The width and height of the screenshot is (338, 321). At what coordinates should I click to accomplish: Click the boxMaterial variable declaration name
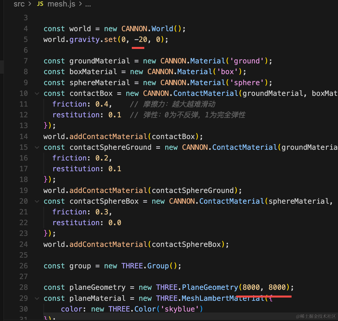[93, 72]
